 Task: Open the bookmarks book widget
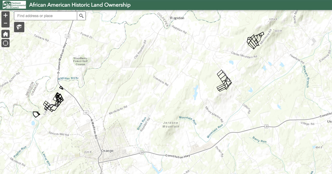19,27
